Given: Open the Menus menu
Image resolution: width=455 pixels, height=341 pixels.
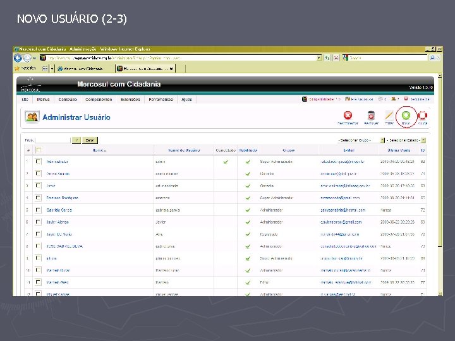Looking at the screenshot, I should pos(43,100).
